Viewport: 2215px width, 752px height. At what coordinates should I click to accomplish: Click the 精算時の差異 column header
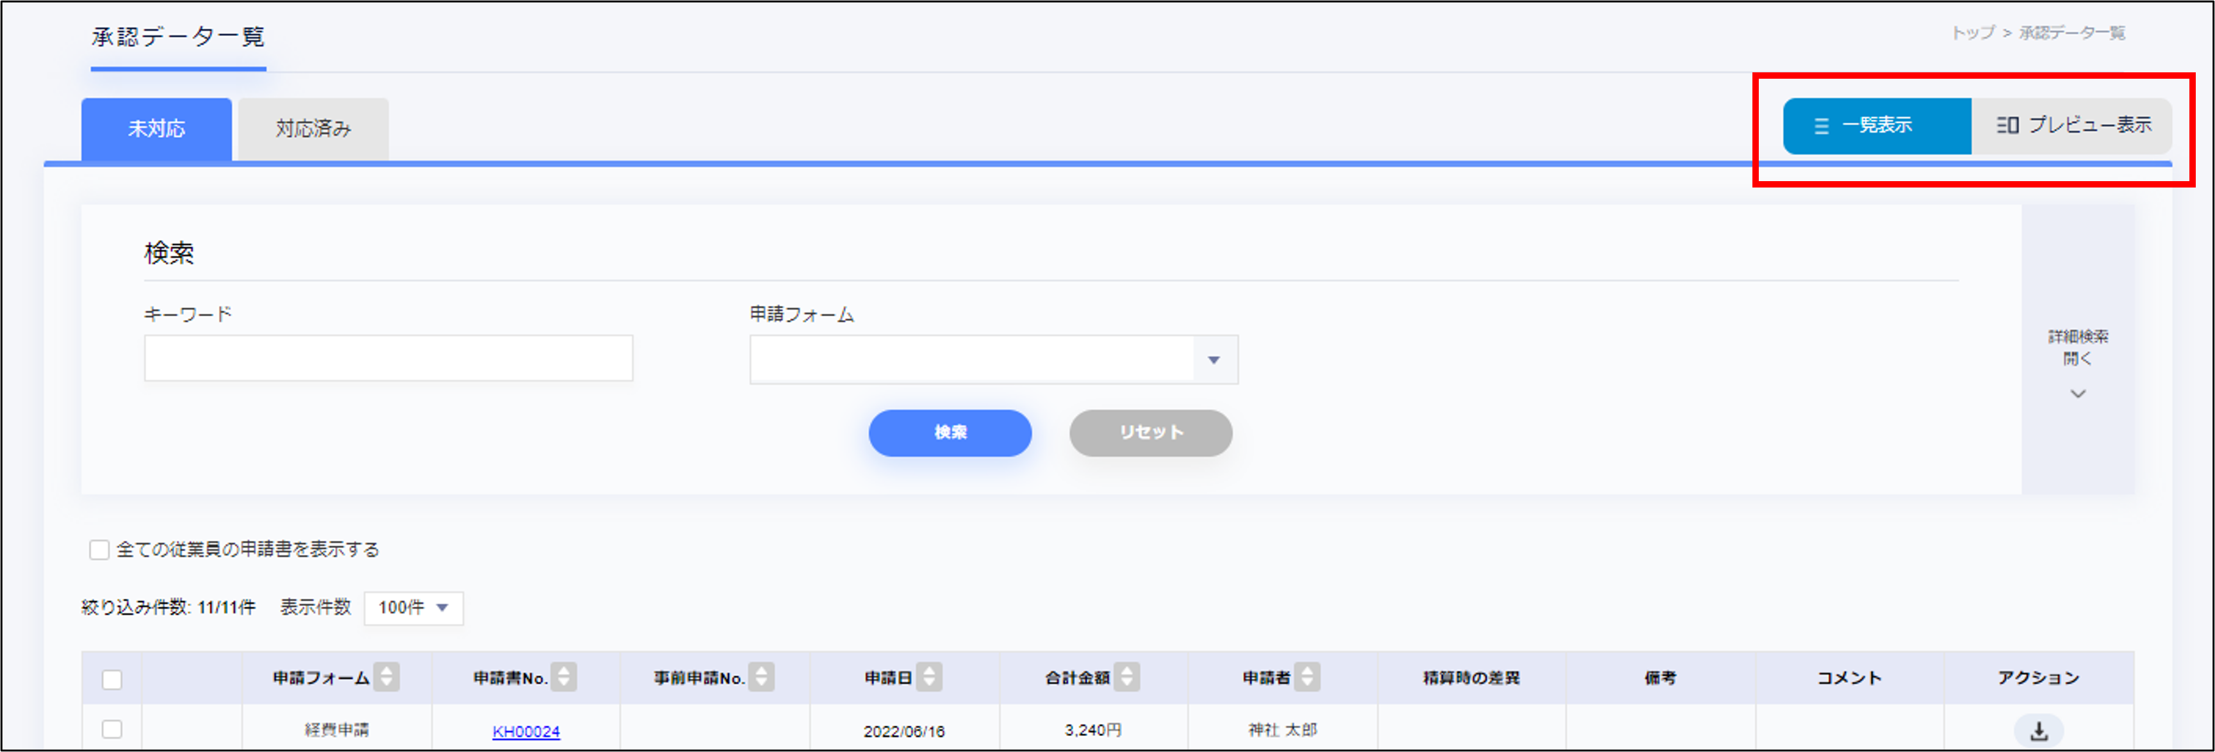click(x=1471, y=678)
